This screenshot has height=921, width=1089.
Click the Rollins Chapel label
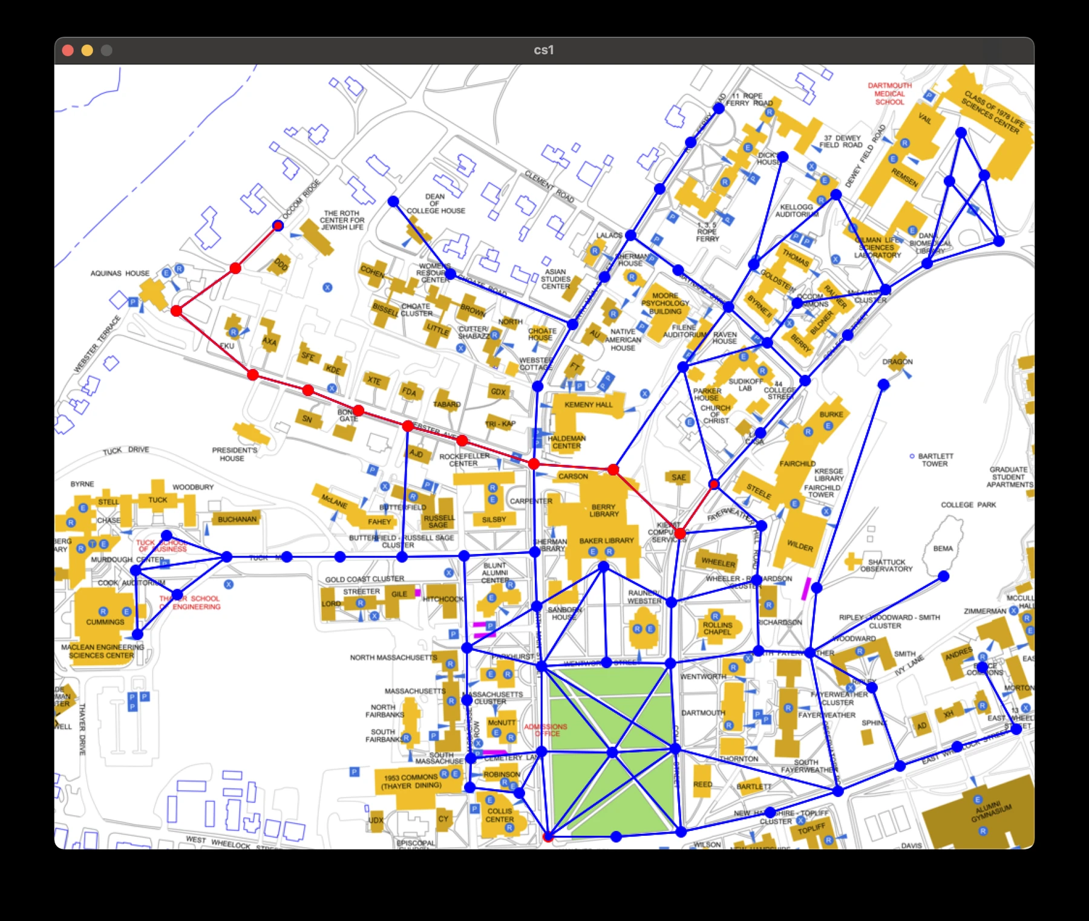click(x=718, y=628)
